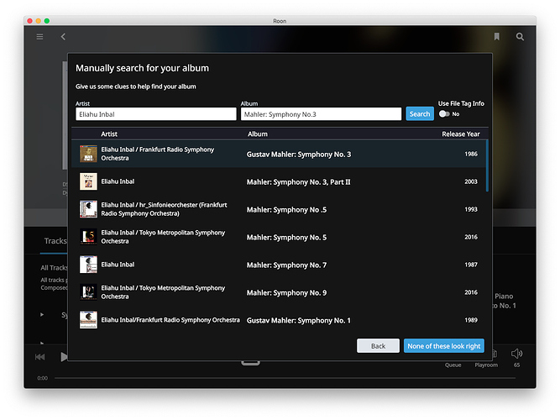This screenshot has height=420, width=560.
Task: Click album cover of Symphony No. 7
Action: click(x=88, y=265)
